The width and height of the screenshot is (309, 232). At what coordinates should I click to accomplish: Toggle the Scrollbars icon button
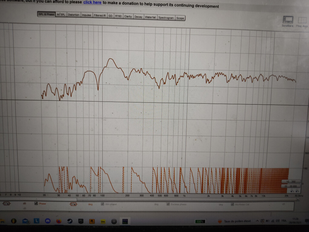[x=288, y=20]
